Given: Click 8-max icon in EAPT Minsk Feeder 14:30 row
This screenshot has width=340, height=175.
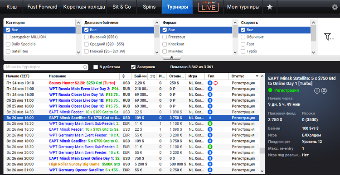Looking at the screenshot, I should [x=210, y=112].
